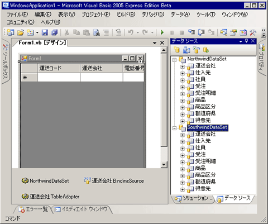Screen dimensions: 268x224
Task: Click the 運送コード column header in grid
Action: click(x=59, y=68)
